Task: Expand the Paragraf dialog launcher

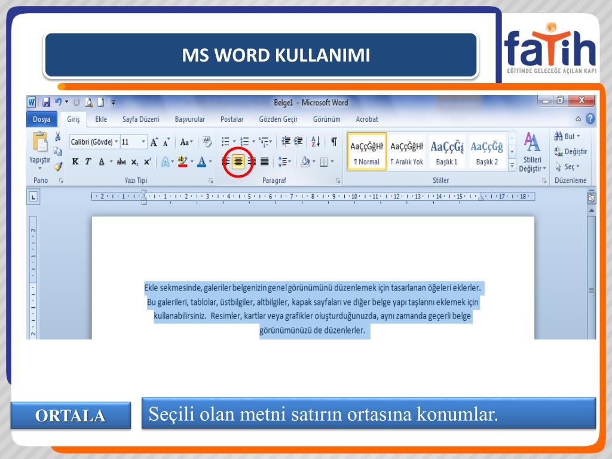Action: pyautogui.click(x=338, y=180)
